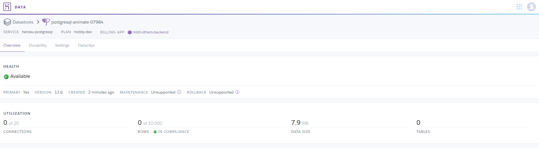Click the BILLING APP label
This screenshot has height=161, width=539.
[x=112, y=32]
